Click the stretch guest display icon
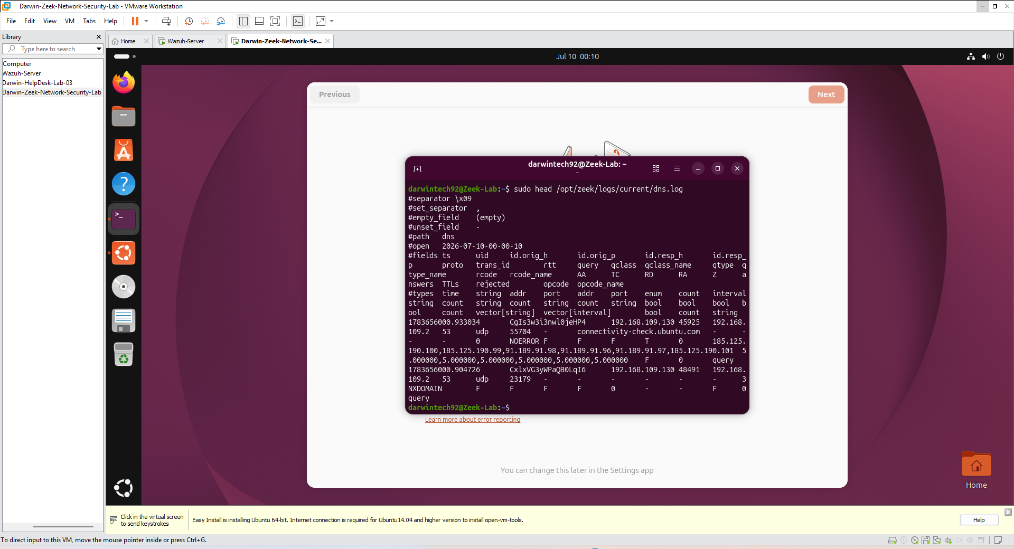This screenshot has width=1014, height=549. coord(321,21)
